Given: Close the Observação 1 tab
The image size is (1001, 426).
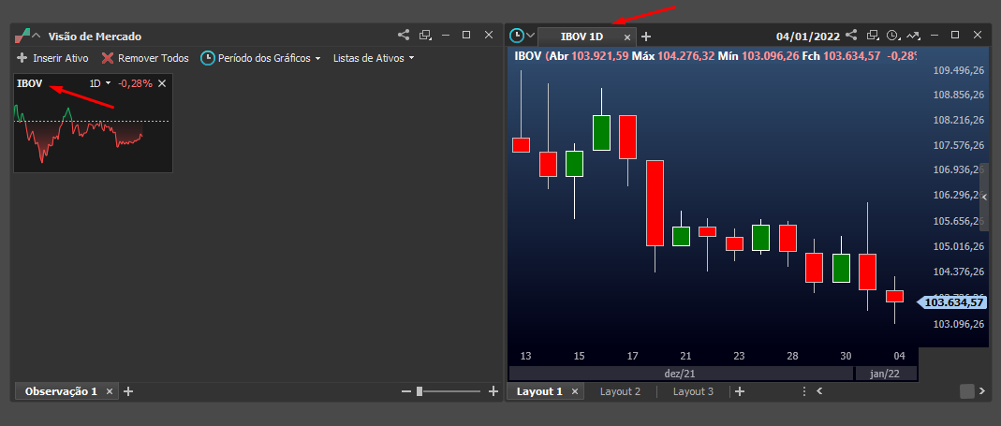Looking at the screenshot, I should pos(110,391).
